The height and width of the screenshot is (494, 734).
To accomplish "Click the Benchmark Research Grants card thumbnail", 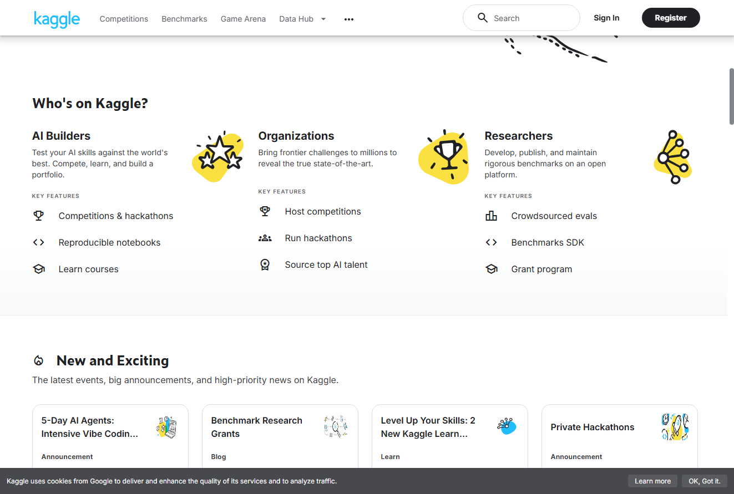I will pyautogui.click(x=336, y=427).
